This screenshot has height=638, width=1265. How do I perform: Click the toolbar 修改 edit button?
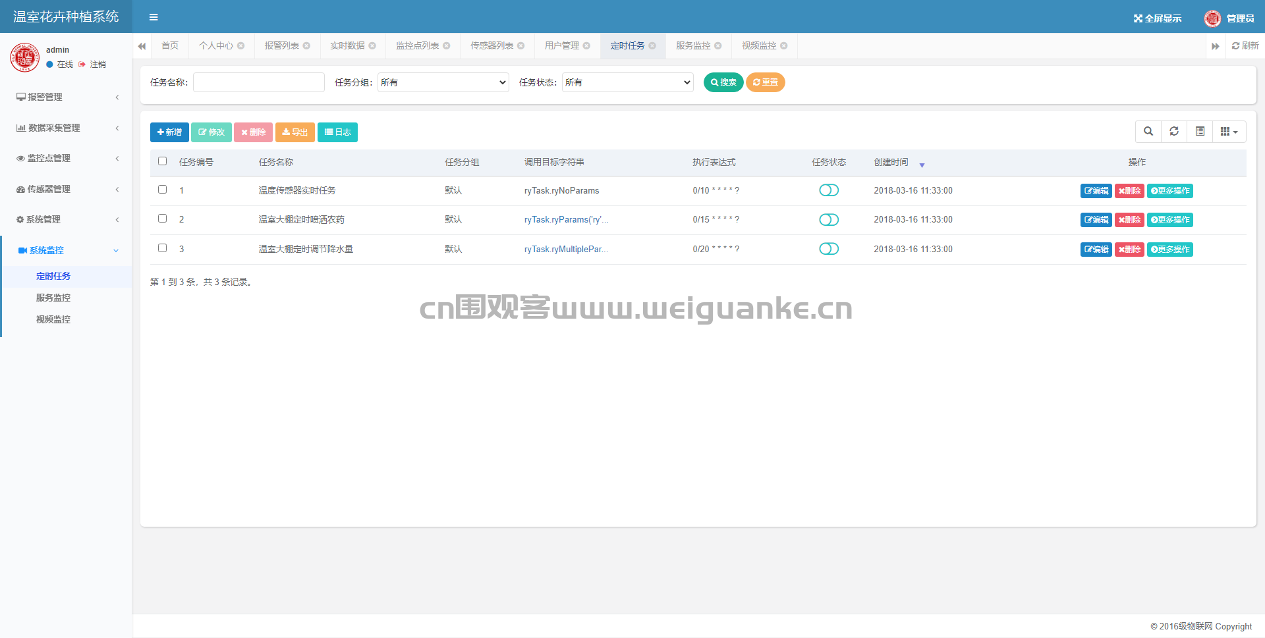211,132
